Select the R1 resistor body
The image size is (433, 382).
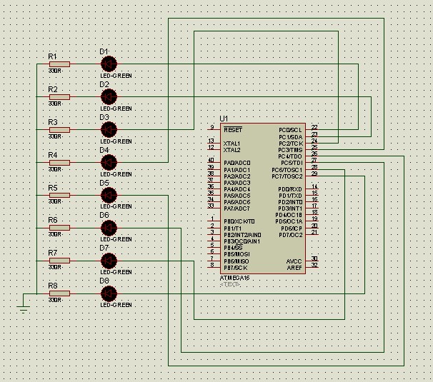[x=59, y=64]
